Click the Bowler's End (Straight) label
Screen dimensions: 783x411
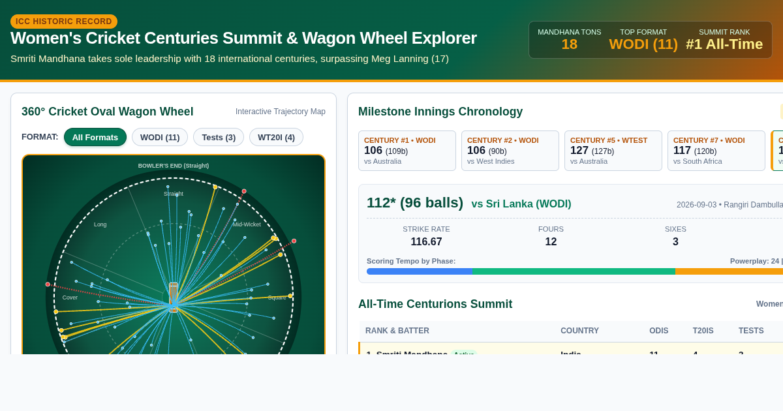174,166
